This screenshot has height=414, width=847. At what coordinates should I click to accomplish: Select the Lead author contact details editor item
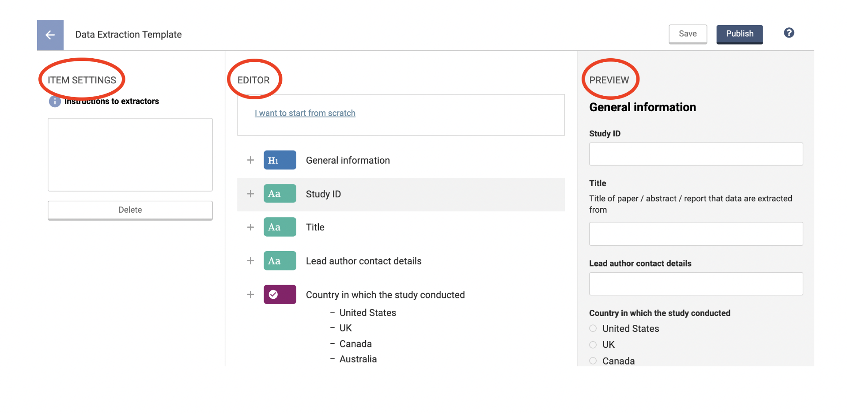363,261
